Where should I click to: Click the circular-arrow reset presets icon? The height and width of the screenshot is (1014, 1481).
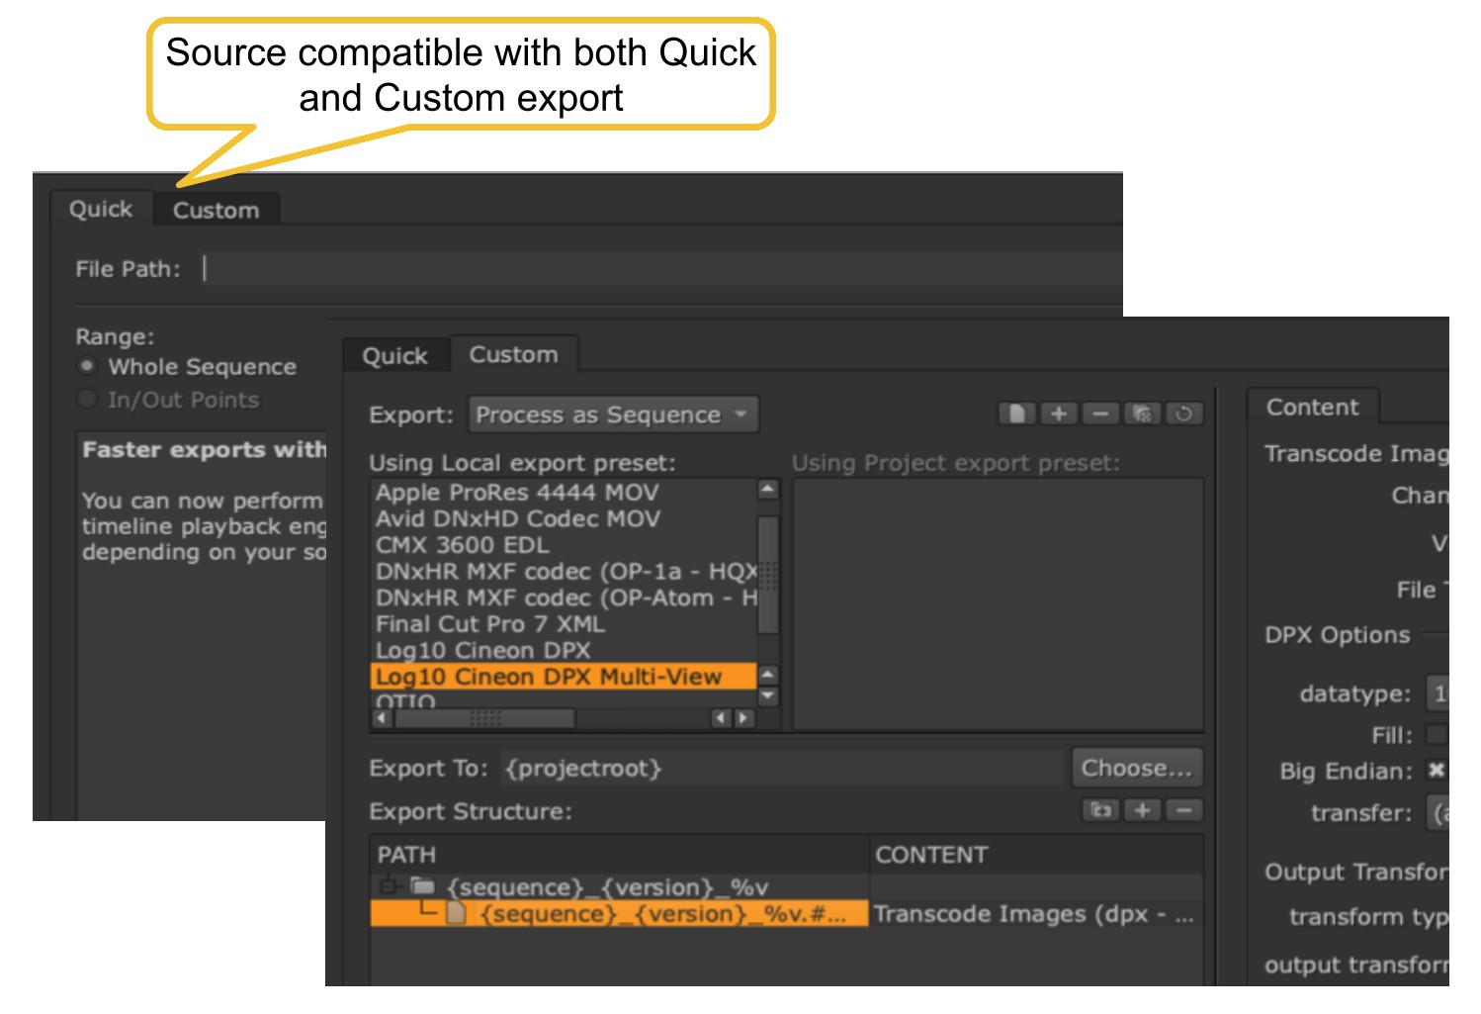(1183, 414)
